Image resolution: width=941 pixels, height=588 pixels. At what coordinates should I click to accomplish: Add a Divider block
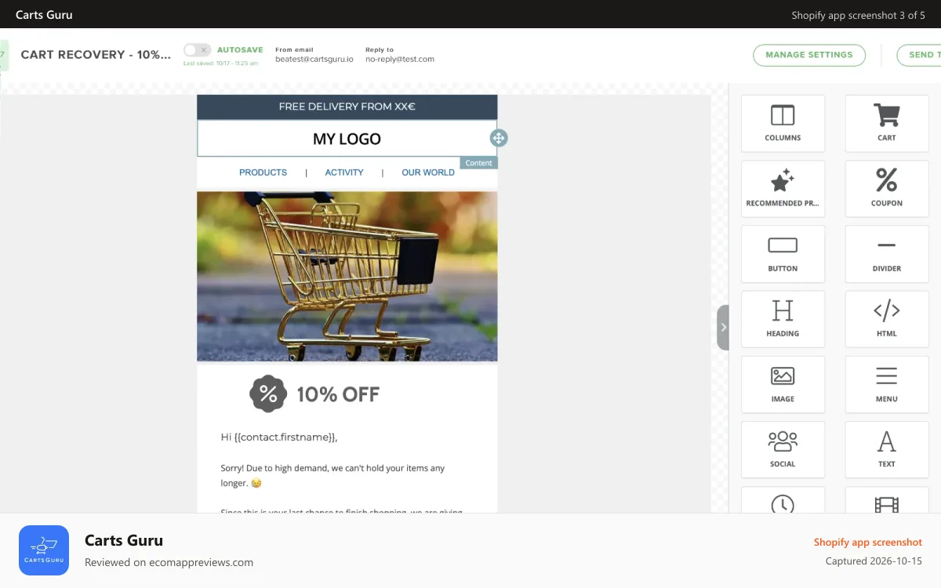tap(886, 254)
